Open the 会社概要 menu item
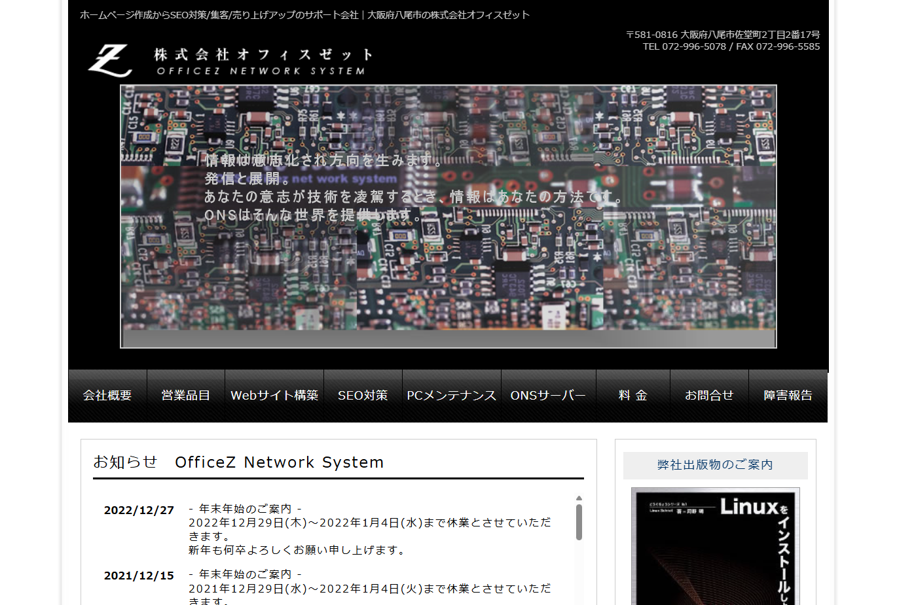The image size is (897, 605). coord(107,396)
